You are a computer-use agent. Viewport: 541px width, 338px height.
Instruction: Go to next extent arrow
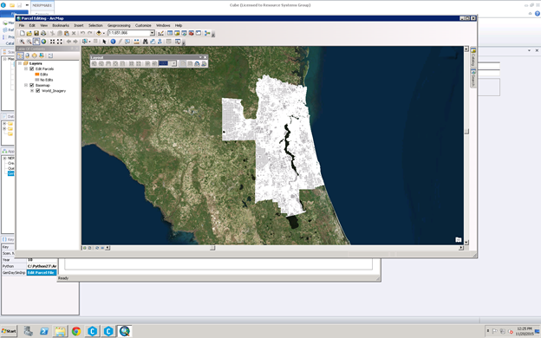(75, 42)
